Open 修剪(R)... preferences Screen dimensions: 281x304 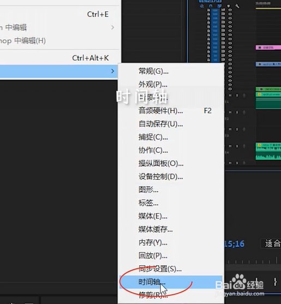171,295
